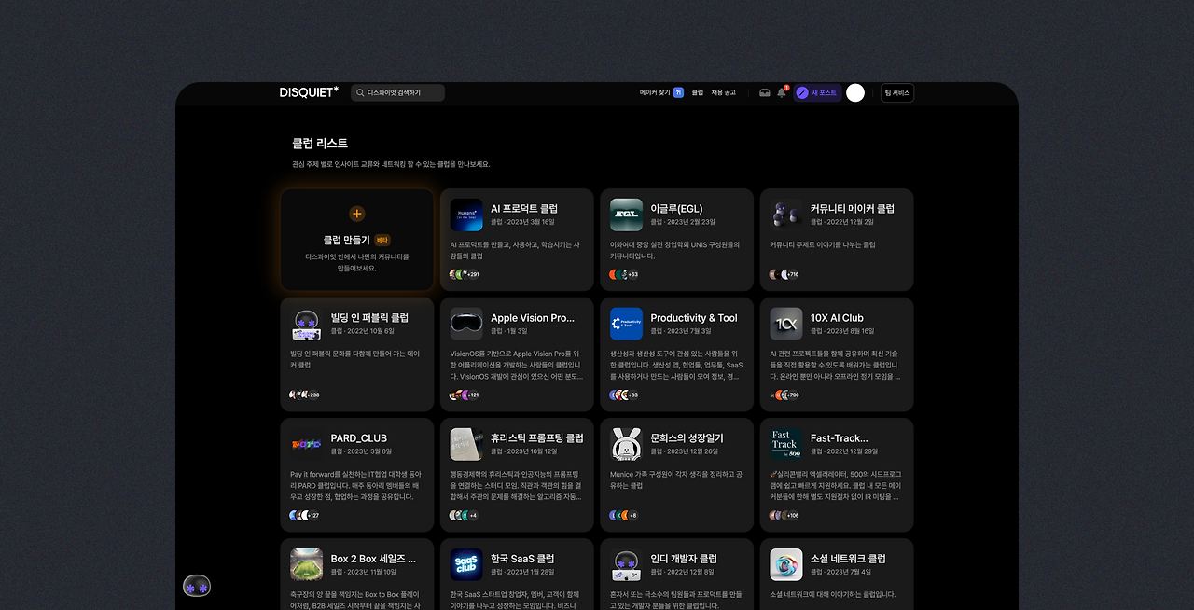Open the 휴리스틱 프롬프팅 클럽 logo icon
The height and width of the screenshot is (610, 1194).
coord(466,444)
